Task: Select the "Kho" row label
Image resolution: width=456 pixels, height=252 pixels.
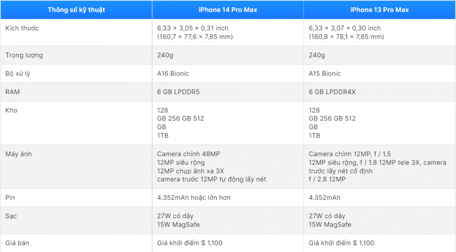Action: (x=11, y=110)
